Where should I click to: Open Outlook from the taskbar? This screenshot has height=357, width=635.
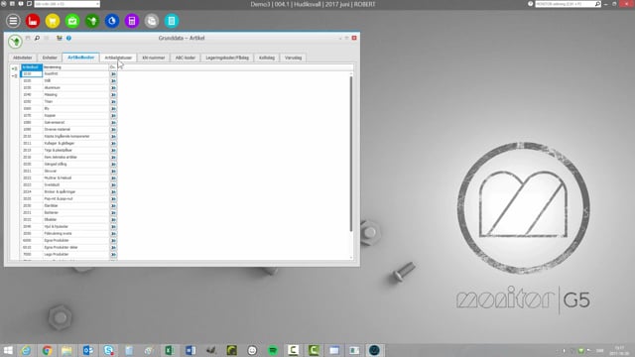coord(88,350)
